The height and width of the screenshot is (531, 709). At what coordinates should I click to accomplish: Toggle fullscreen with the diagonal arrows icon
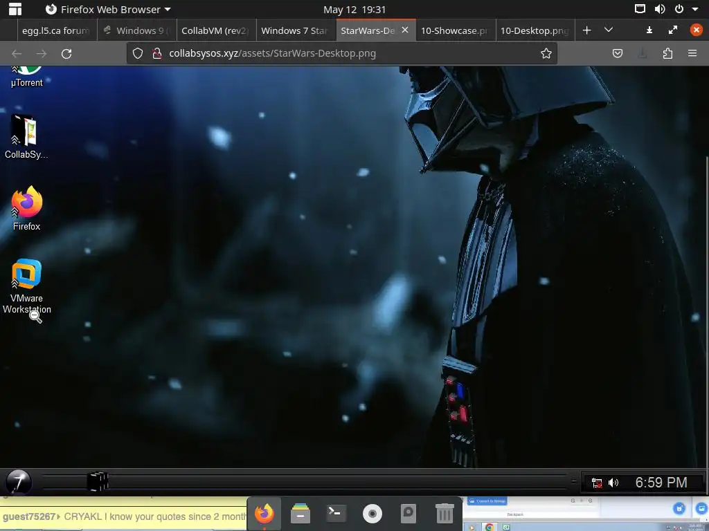coord(673,30)
